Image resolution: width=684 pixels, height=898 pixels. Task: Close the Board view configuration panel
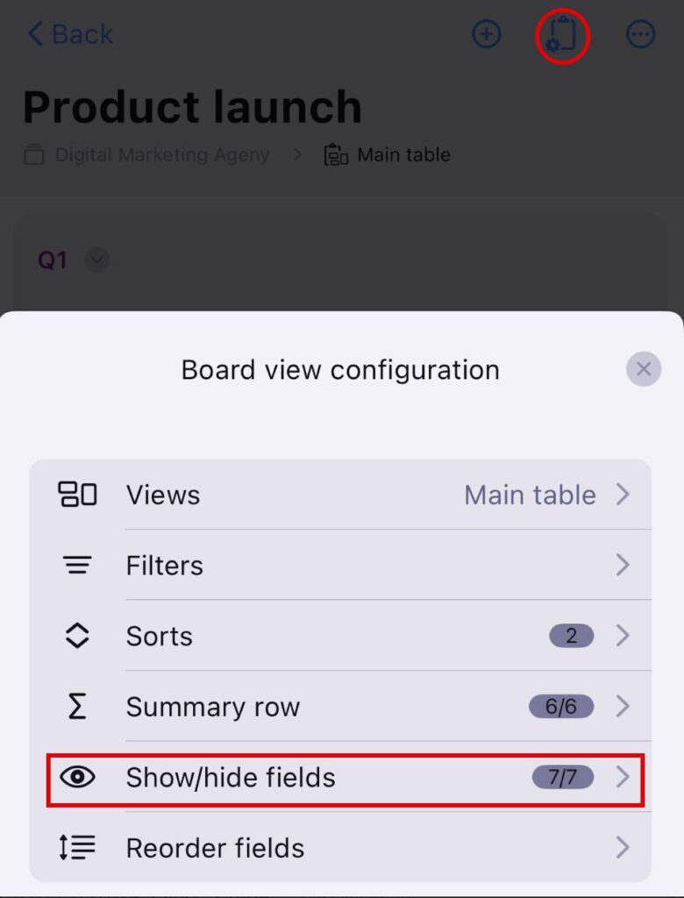(x=644, y=369)
